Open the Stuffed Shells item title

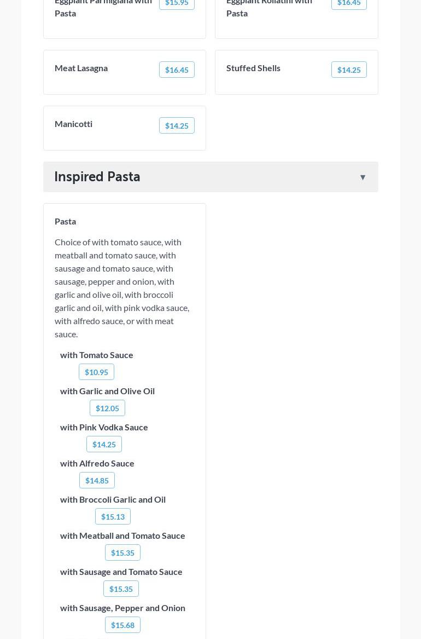(x=253, y=68)
